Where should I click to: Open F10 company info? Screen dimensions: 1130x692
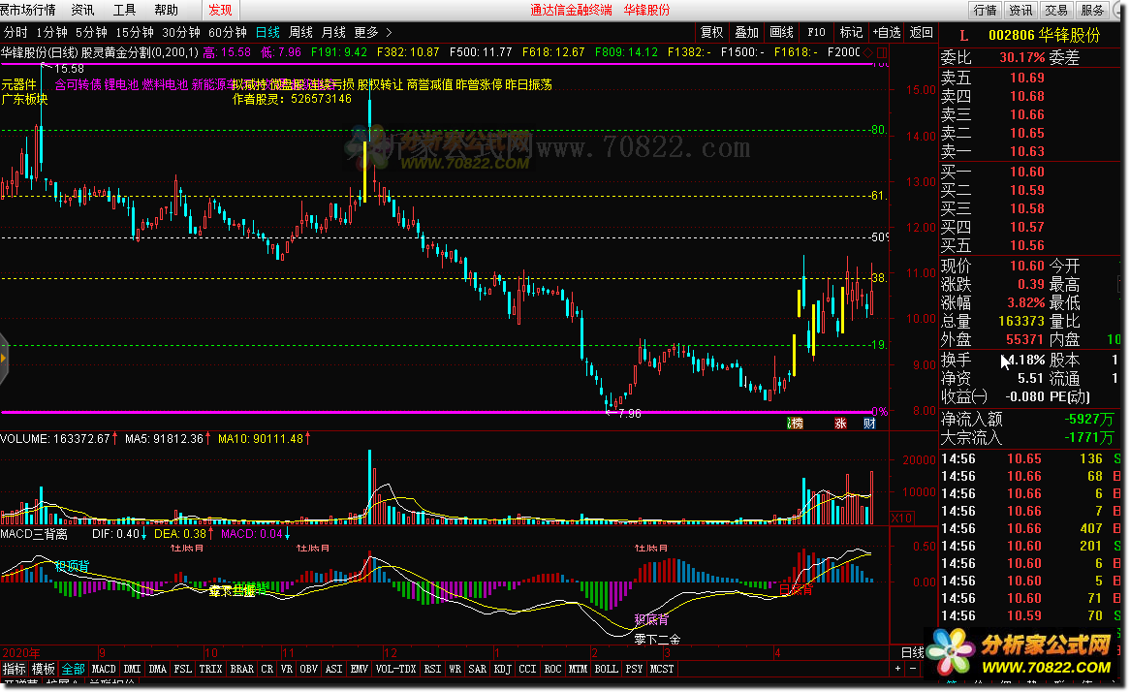[x=817, y=32]
